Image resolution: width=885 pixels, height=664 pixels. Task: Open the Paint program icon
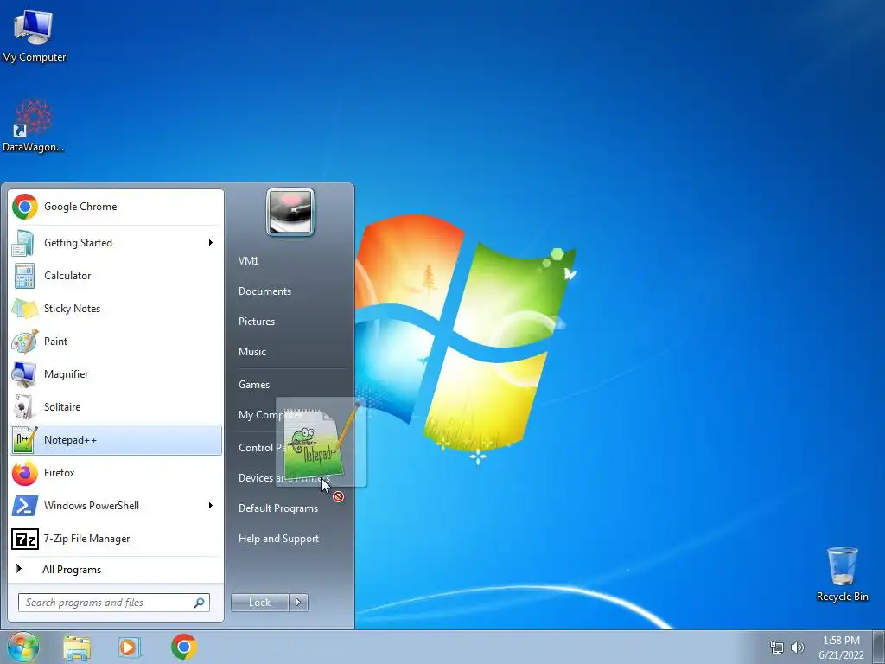[25, 341]
